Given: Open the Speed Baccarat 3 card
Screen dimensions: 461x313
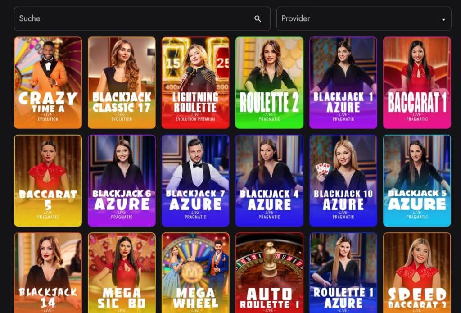Looking at the screenshot, I should [417, 273].
